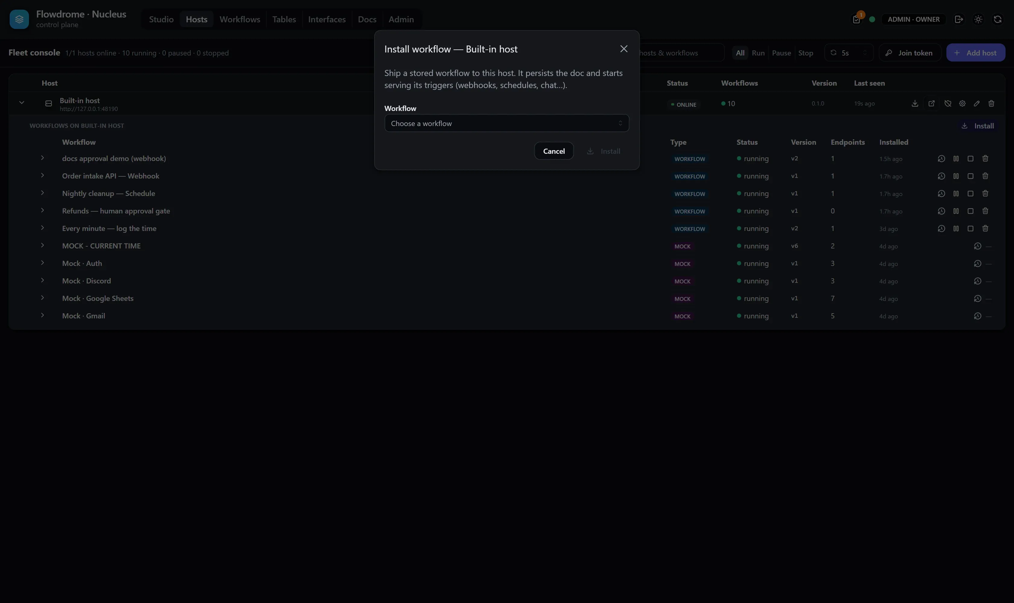
Task: Click the http://127.0.0.1:48190 host address
Action: coord(89,109)
